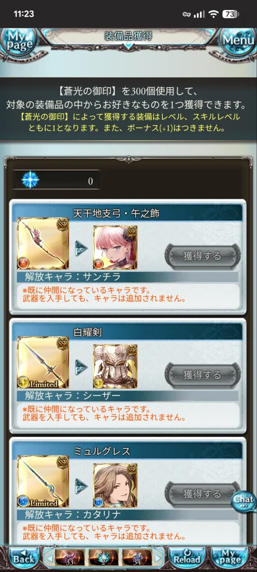The image size is (257, 572).
Task: Tap the カタリナ character portrait
Action: 115,485
